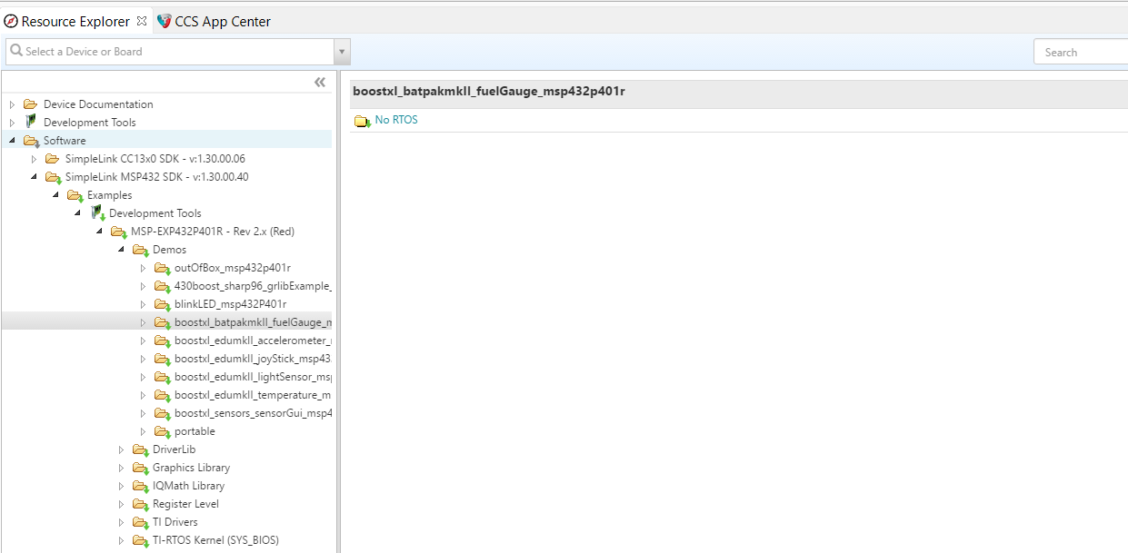Select the boostxl_edumkII_joyStick tree item

pos(253,359)
